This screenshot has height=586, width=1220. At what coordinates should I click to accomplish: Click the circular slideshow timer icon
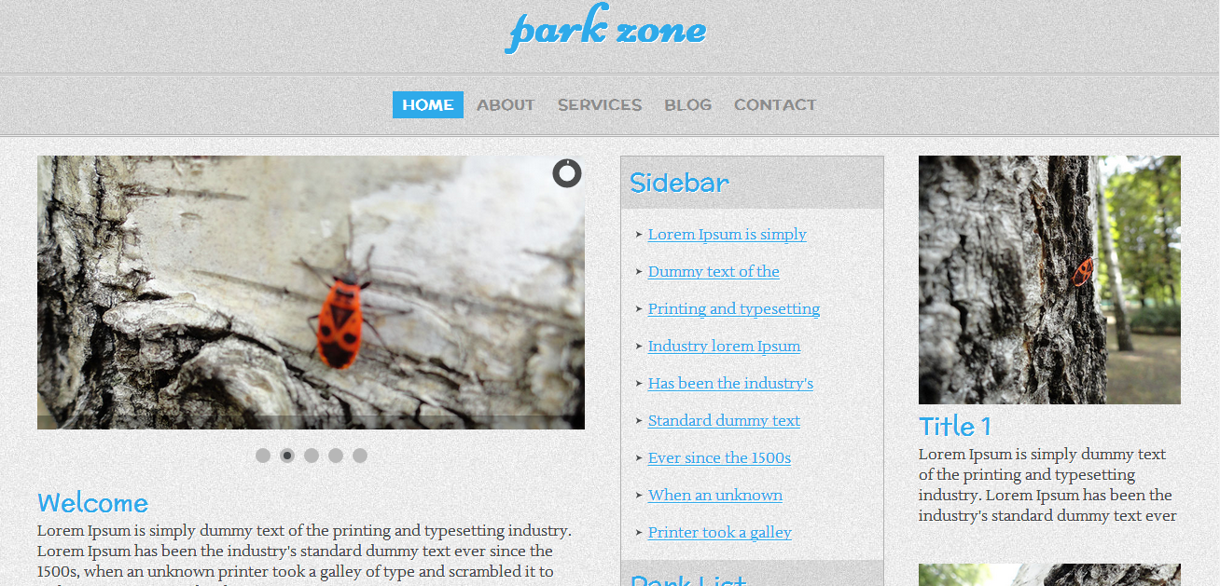point(567,173)
